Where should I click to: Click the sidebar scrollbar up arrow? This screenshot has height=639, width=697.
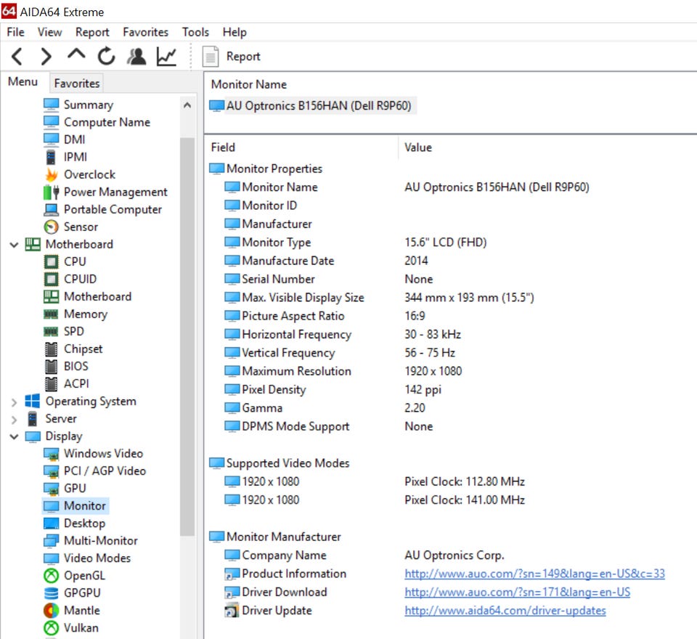tap(187, 105)
